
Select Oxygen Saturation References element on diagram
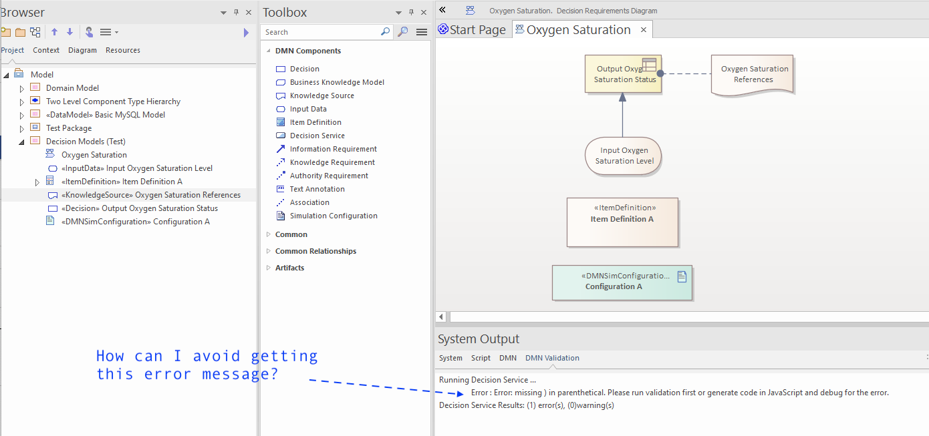753,75
